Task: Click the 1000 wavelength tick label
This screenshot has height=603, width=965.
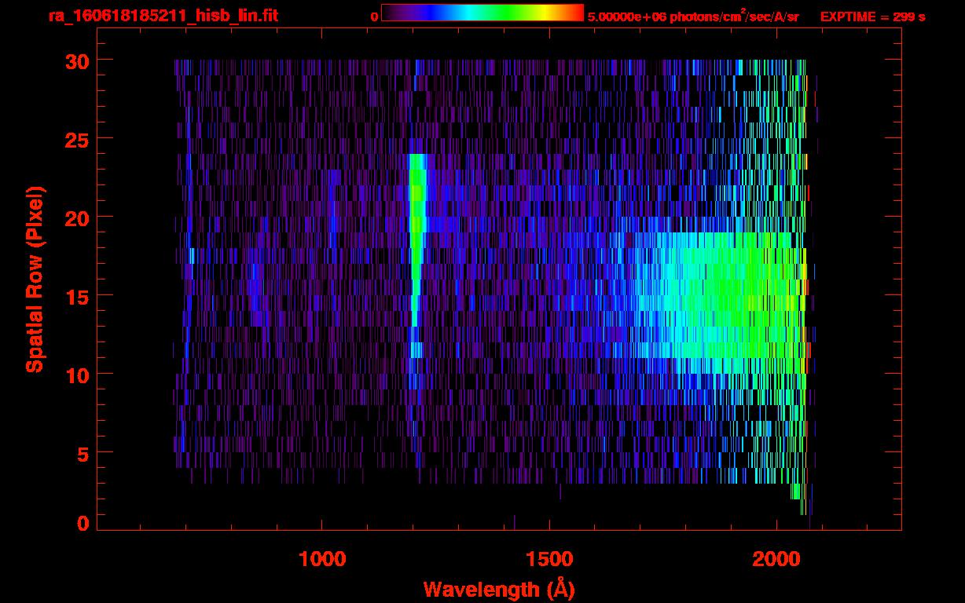Action: [322, 559]
